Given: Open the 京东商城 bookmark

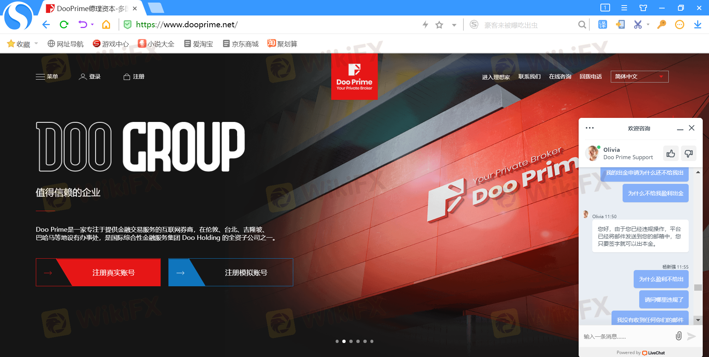Looking at the screenshot, I should 241,44.
